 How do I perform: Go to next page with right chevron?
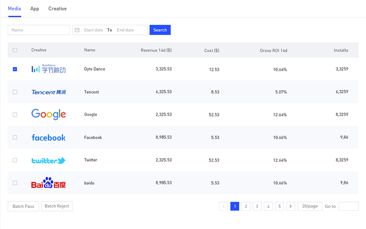pyautogui.click(x=291, y=207)
